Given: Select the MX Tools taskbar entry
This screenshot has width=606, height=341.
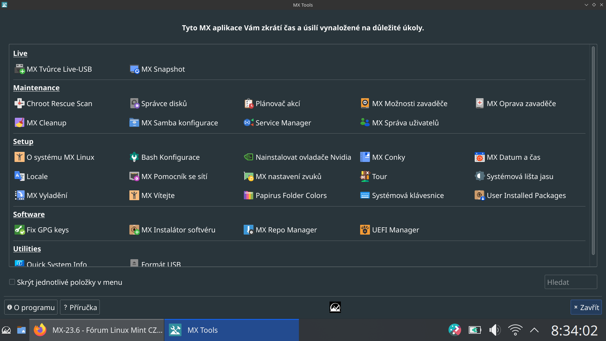Looking at the screenshot, I should (231, 330).
